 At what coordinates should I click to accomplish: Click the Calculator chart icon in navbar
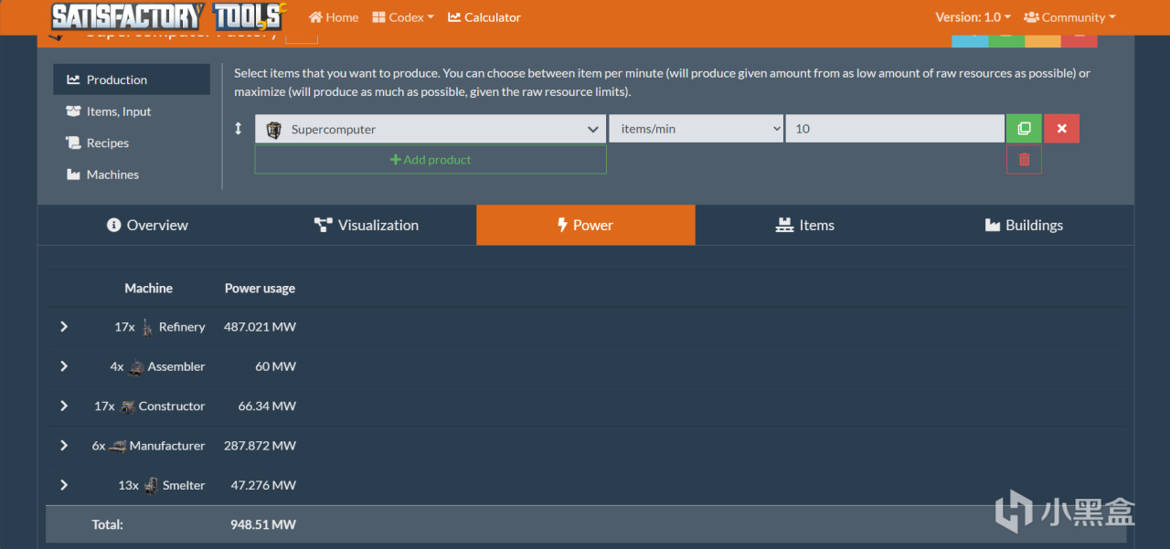point(454,17)
